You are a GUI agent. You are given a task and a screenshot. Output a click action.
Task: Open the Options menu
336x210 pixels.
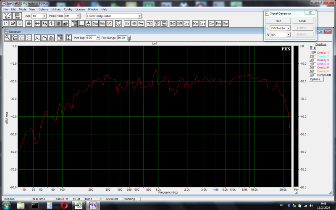point(44,9)
